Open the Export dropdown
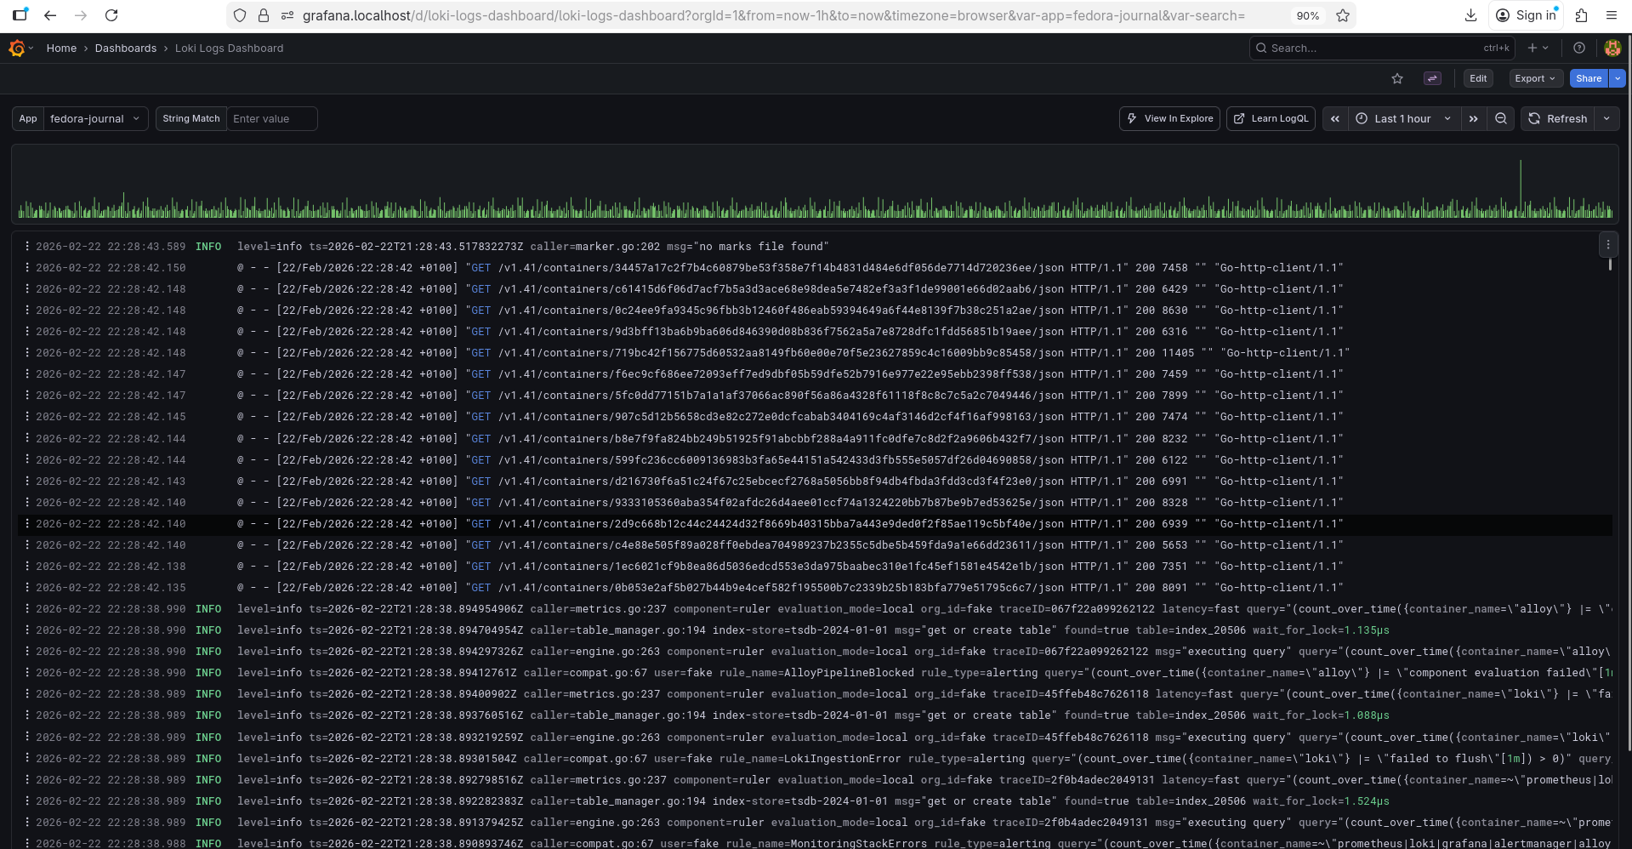Image resolution: width=1632 pixels, height=849 pixels. click(x=1535, y=78)
